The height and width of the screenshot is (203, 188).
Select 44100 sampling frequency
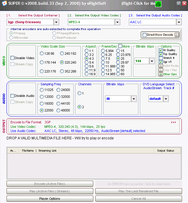(x=58, y=103)
